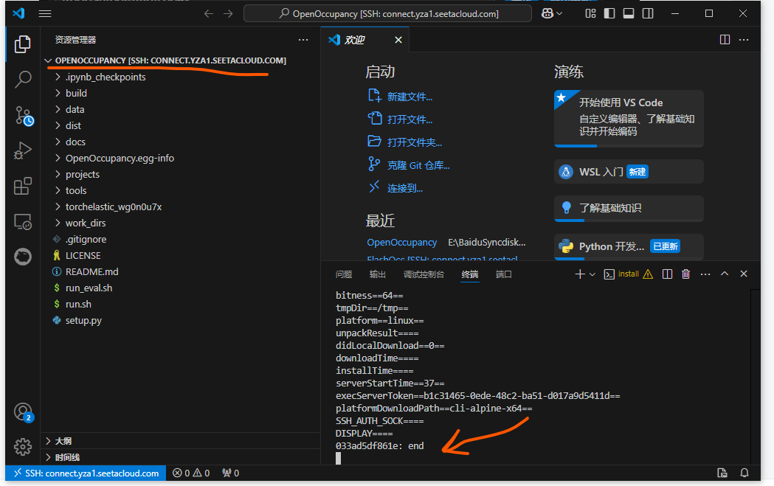Viewport: 774px width, 486px height.
Task: Toggle the primary side bar layout button
Action: (609, 13)
